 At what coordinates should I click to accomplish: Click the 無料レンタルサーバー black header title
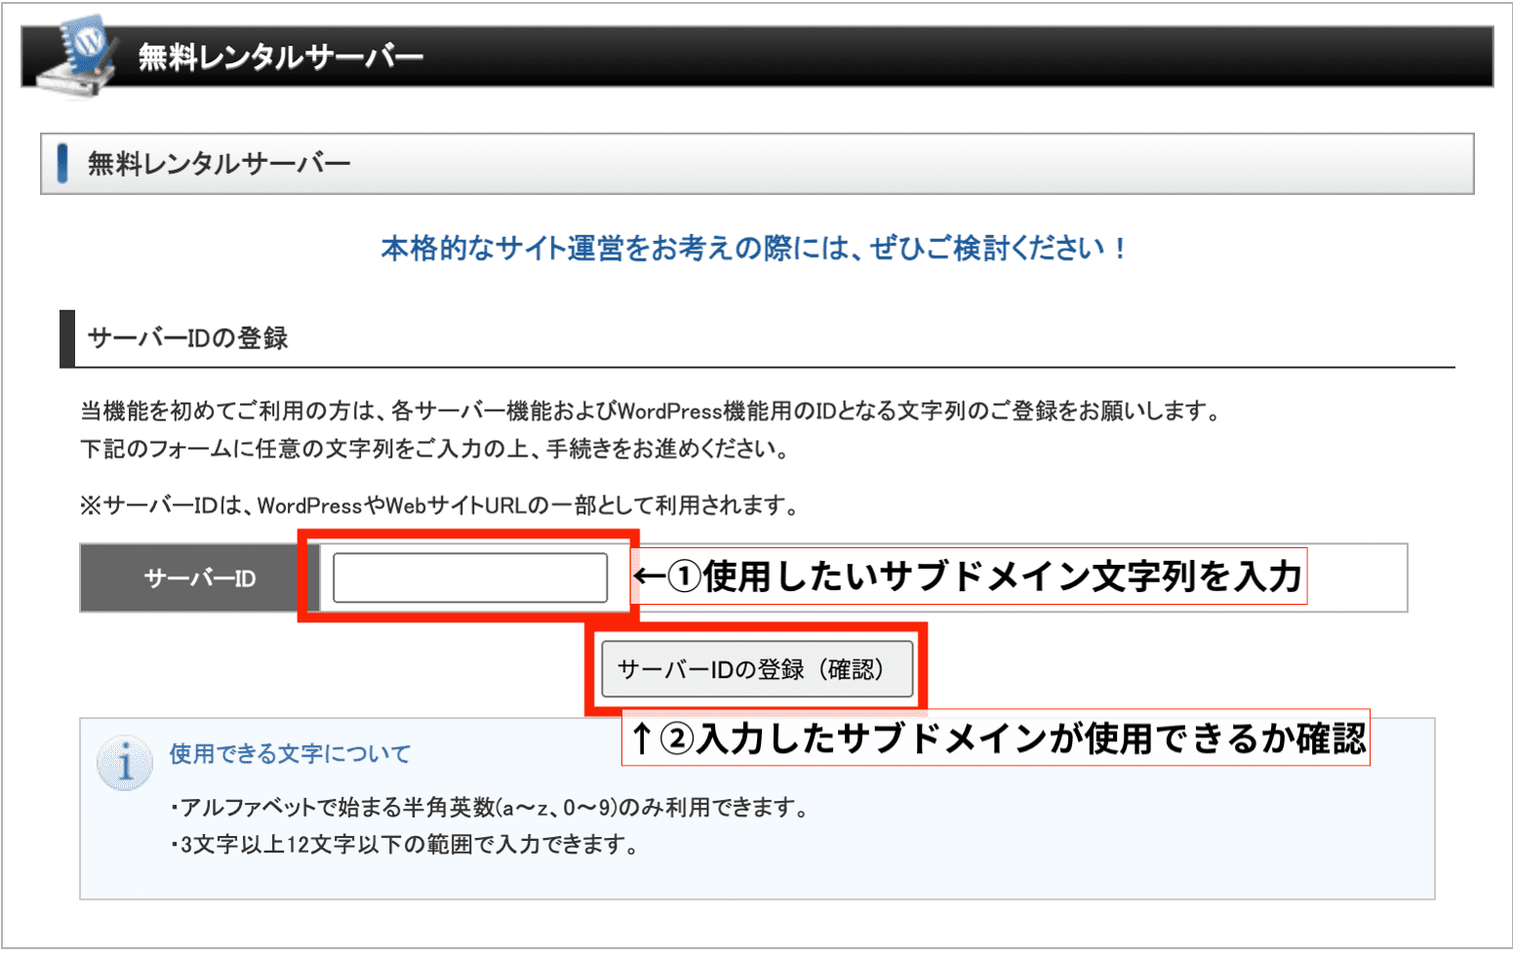281,57
